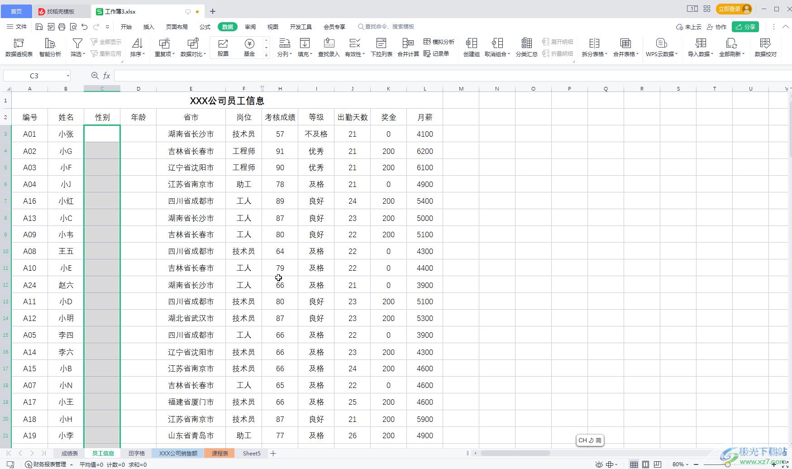Click the Undo arrow

(84, 27)
